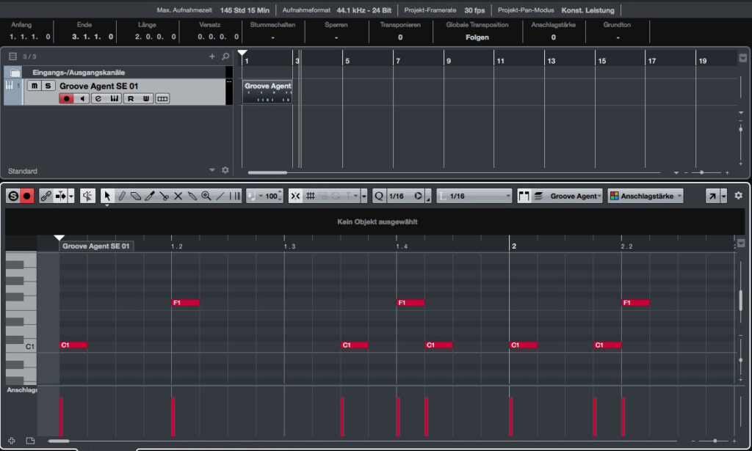
Task: Toggle Acoustic Feedback speaker button
Action: 87,196
